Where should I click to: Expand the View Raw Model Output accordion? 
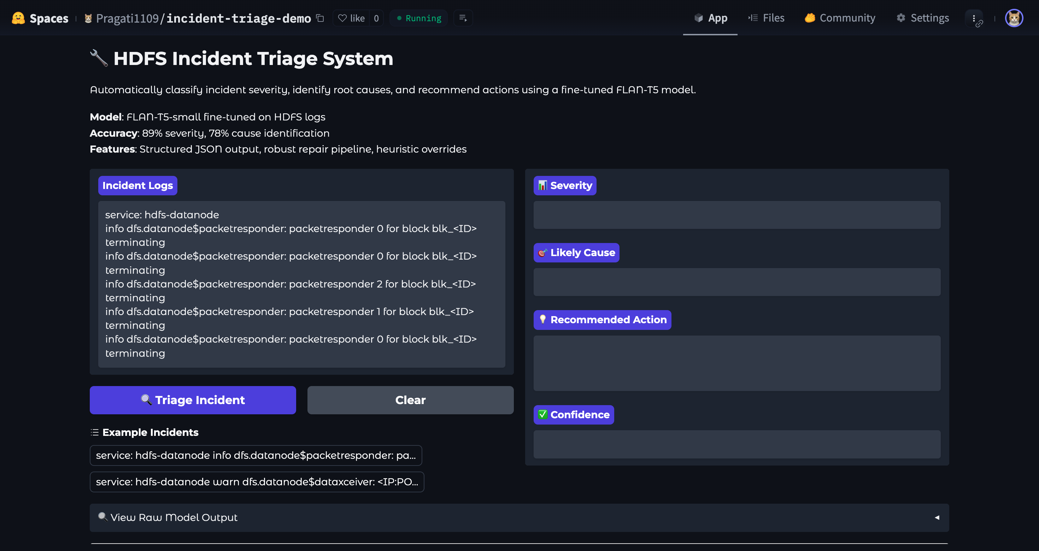pyautogui.click(x=174, y=517)
